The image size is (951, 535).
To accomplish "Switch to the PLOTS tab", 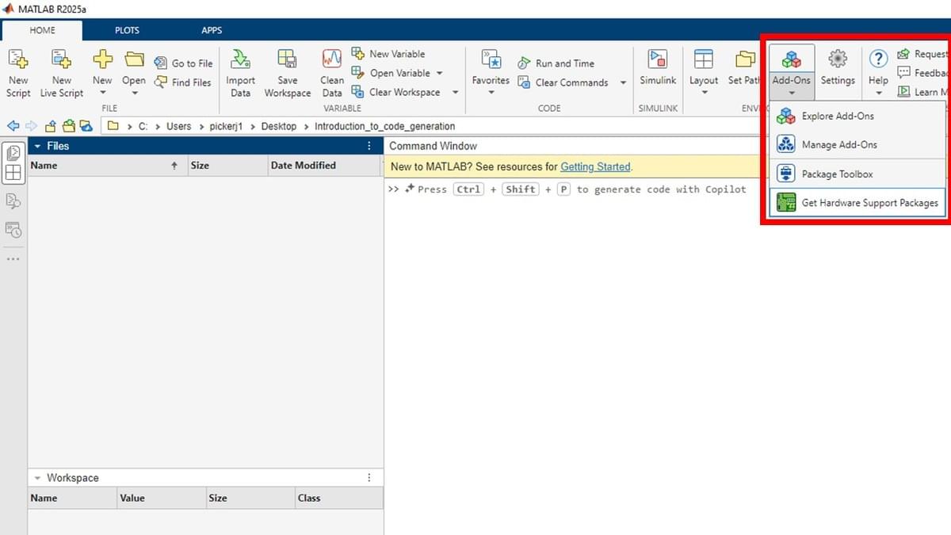I will coord(127,31).
